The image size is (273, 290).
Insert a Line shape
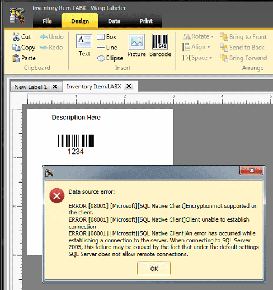[x=107, y=48]
